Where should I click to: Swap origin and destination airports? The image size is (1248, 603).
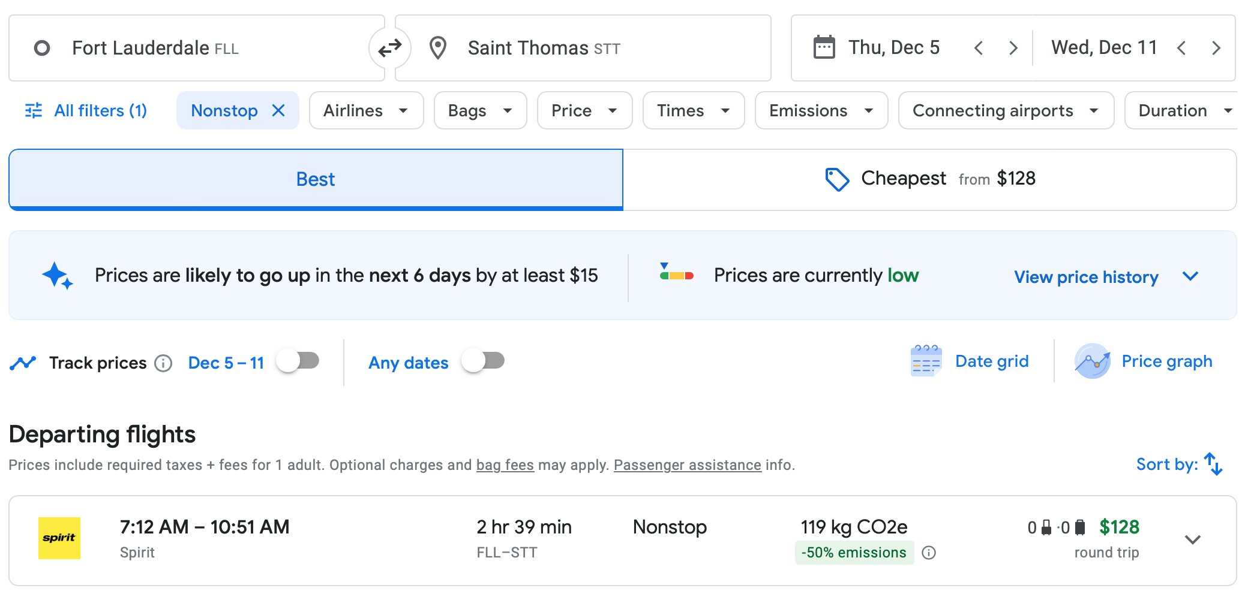click(390, 48)
